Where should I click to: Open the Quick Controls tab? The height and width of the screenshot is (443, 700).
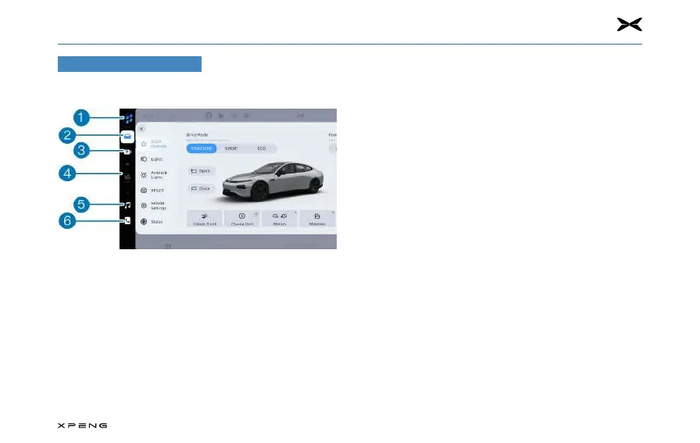(154, 144)
